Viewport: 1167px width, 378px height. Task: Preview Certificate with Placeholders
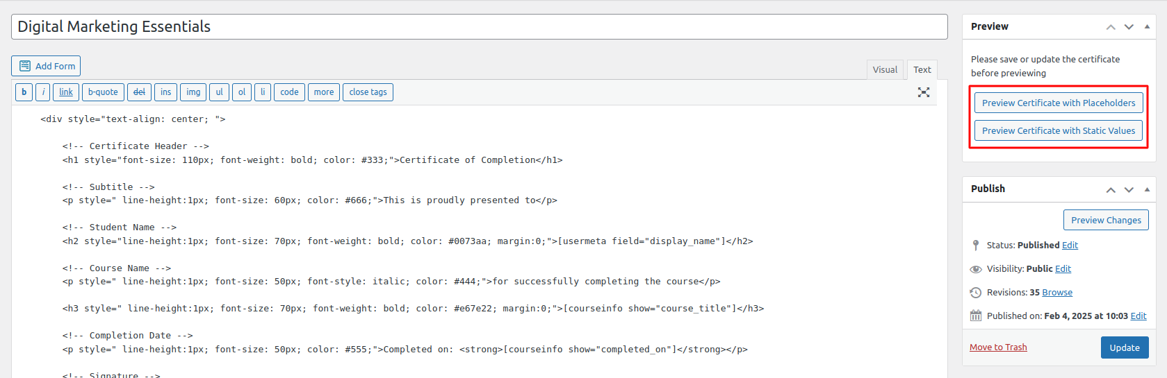(x=1058, y=103)
